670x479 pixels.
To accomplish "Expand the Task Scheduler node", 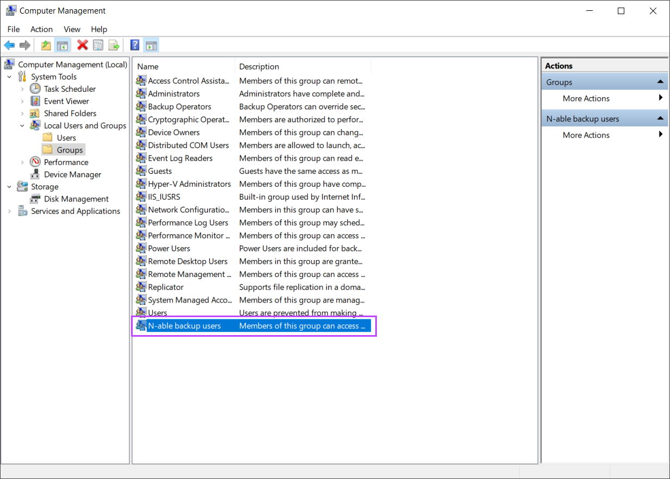I will [x=22, y=89].
